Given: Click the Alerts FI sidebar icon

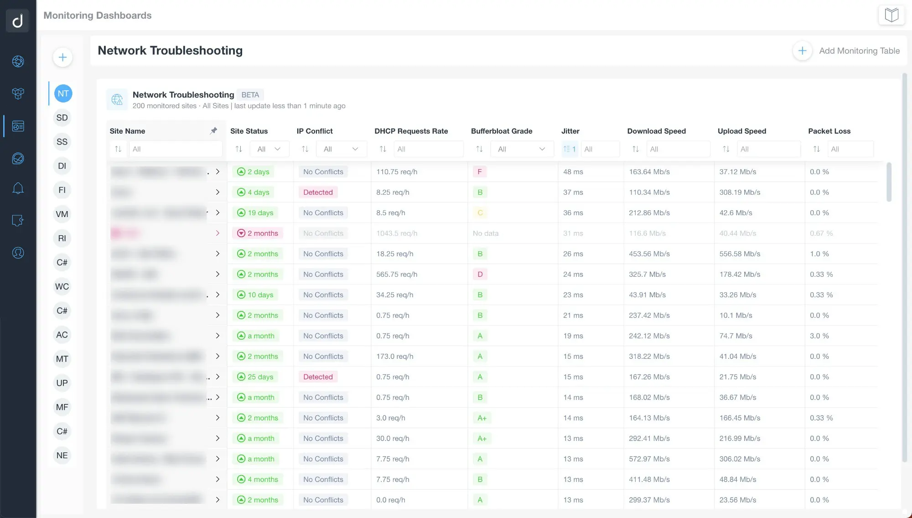Looking at the screenshot, I should (62, 190).
